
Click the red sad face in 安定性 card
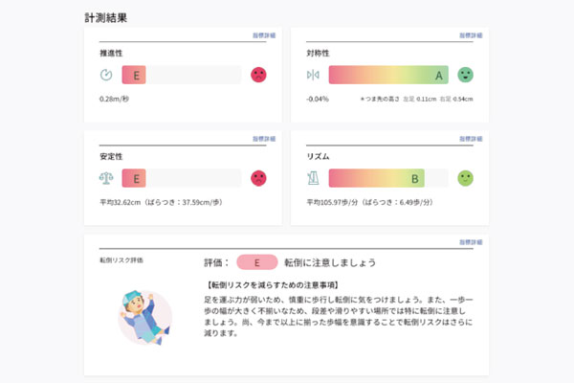click(258, 178)
